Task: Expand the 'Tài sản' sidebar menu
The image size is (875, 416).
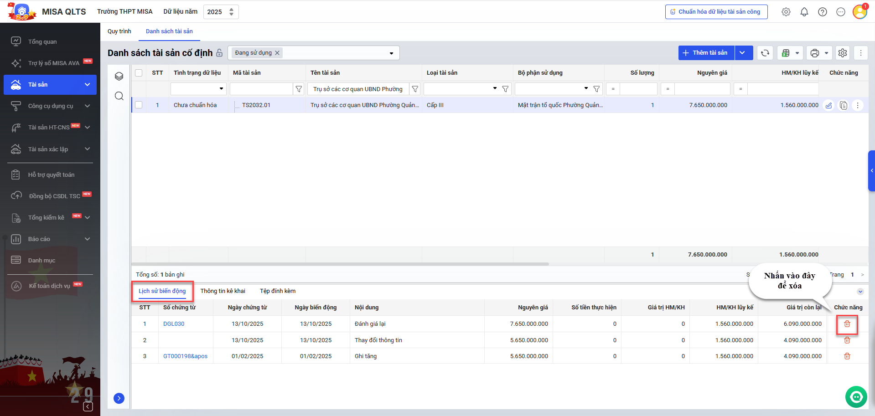Action: click(87, 85)
